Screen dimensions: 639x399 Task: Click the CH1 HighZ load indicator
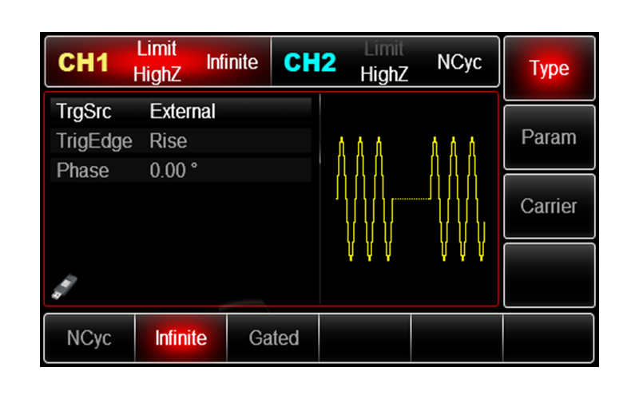tap(157, 75)
